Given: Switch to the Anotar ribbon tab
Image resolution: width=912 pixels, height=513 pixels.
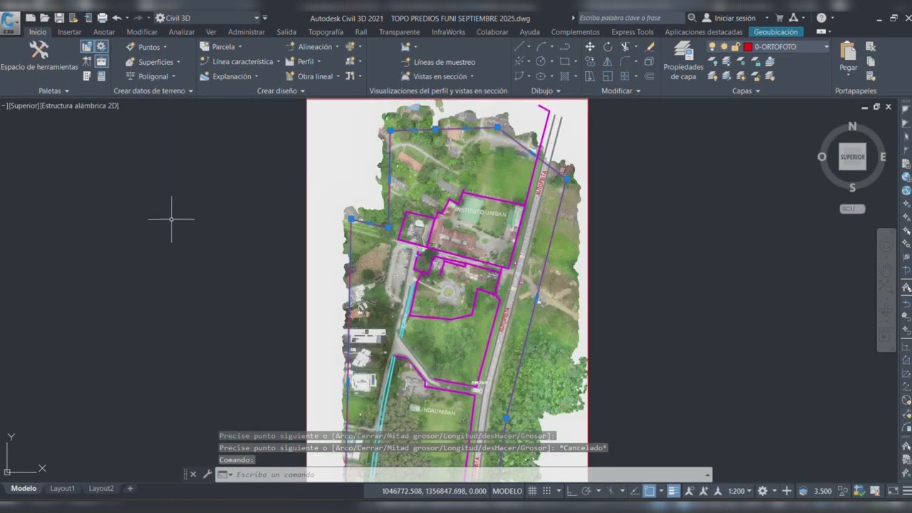Looking at the screenshot, I should pyautogui.click(x=104, y=32).
